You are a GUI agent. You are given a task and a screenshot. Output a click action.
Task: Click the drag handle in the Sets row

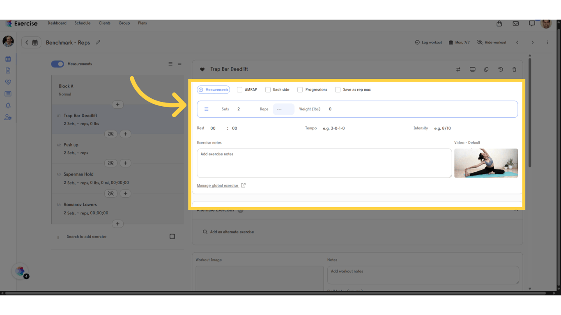click(x=207, y=109)
